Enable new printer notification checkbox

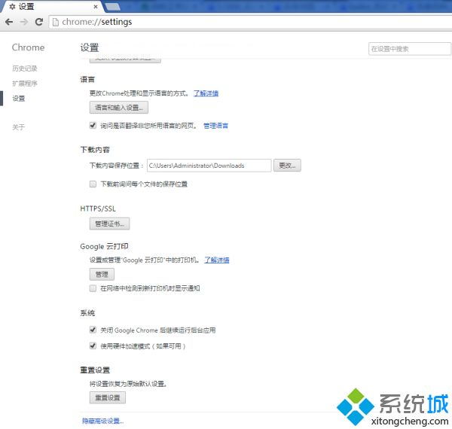[x=93, y=288]
